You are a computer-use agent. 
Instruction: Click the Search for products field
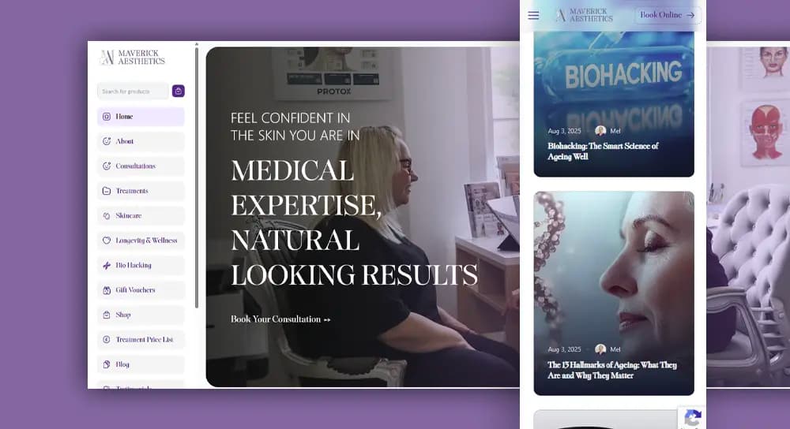tap(133, 91)
